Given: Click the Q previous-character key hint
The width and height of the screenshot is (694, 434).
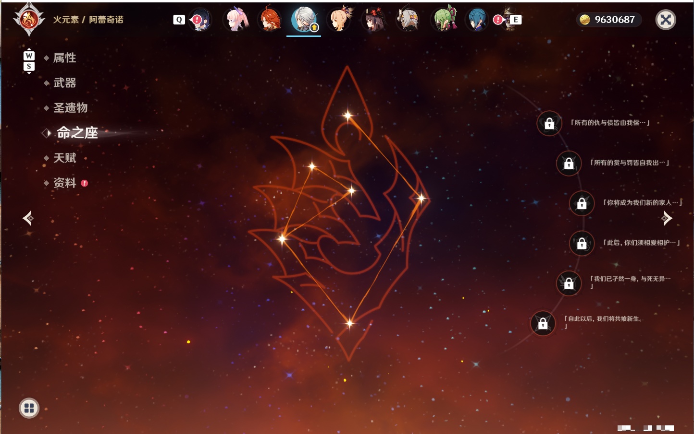Looking at the screenshot, I should pyautogui.click(x=179, y=20).
